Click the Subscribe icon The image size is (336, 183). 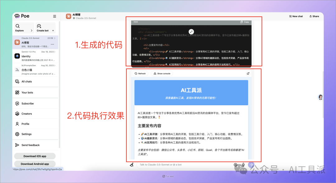pos(17,104)
